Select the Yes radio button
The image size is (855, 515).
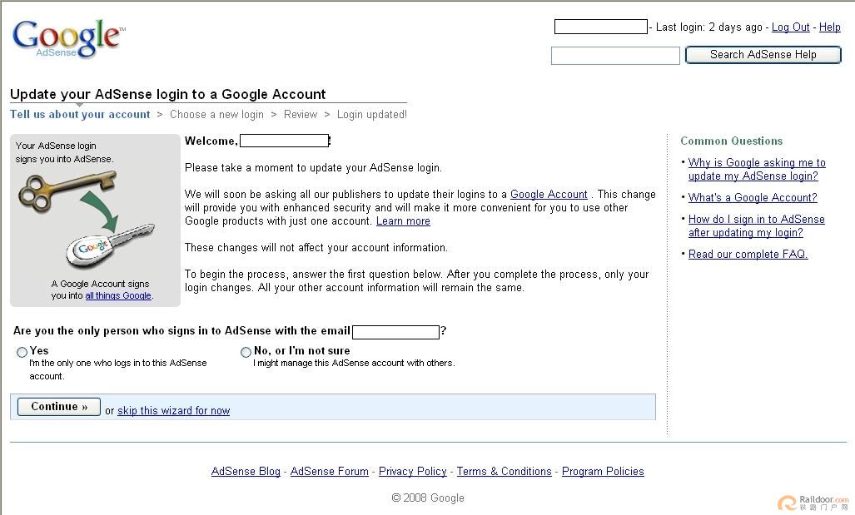pyautogui.click(x=22, y=352)
